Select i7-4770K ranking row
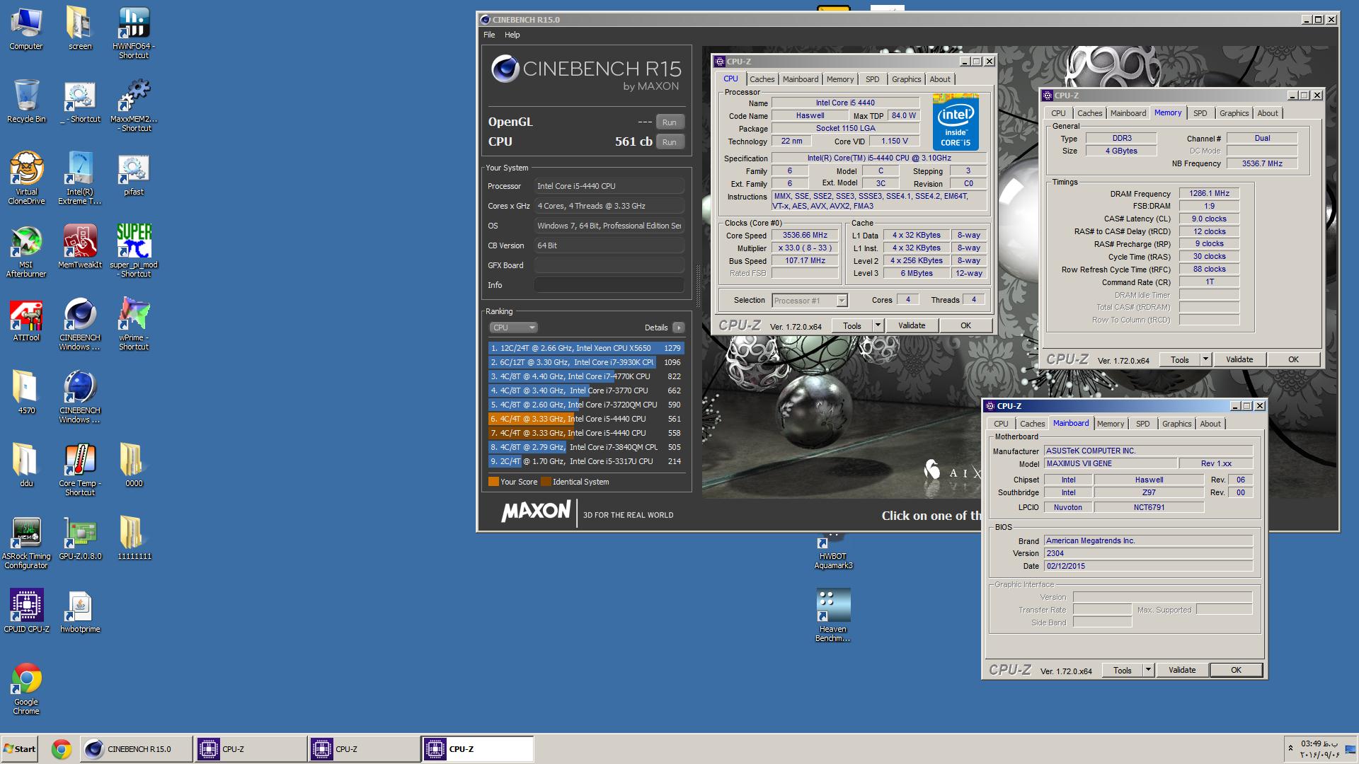The image size is (1359, 764). [x=586, y=376]
